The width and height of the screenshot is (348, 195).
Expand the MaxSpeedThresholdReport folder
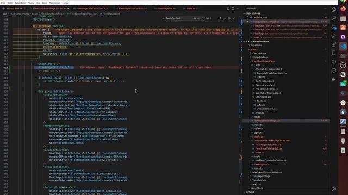[x=267, y=172]
